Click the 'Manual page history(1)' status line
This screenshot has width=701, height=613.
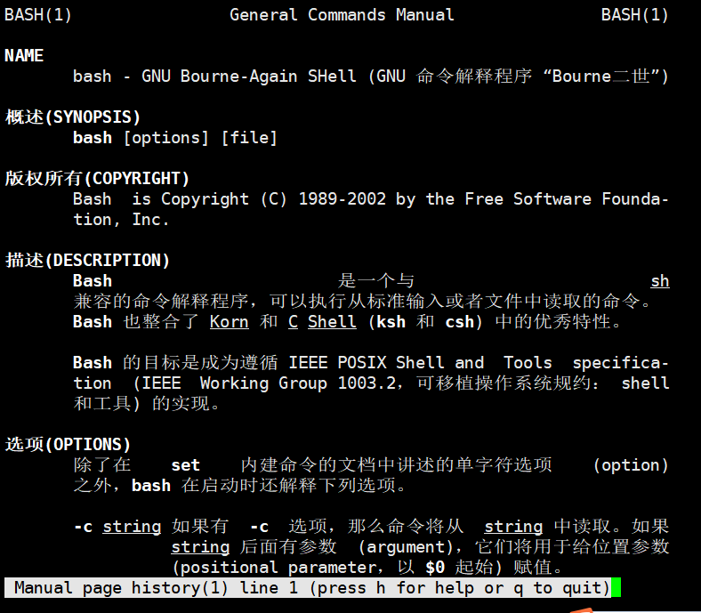(x=308, y=587)
